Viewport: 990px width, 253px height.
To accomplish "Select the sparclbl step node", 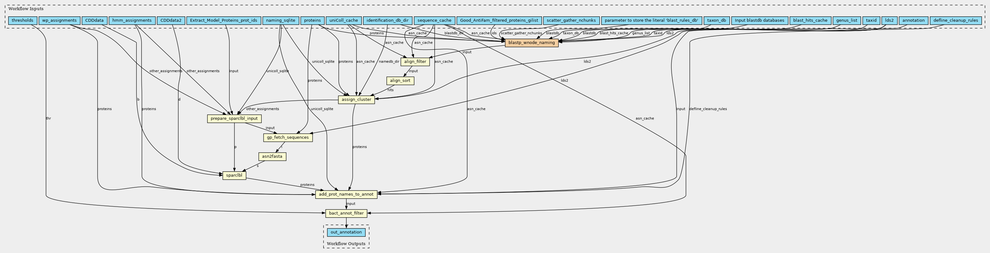I will pyautogui.click(x=234, y=176).
